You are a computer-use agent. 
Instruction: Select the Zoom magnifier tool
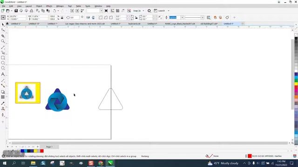tap(3, 41)
